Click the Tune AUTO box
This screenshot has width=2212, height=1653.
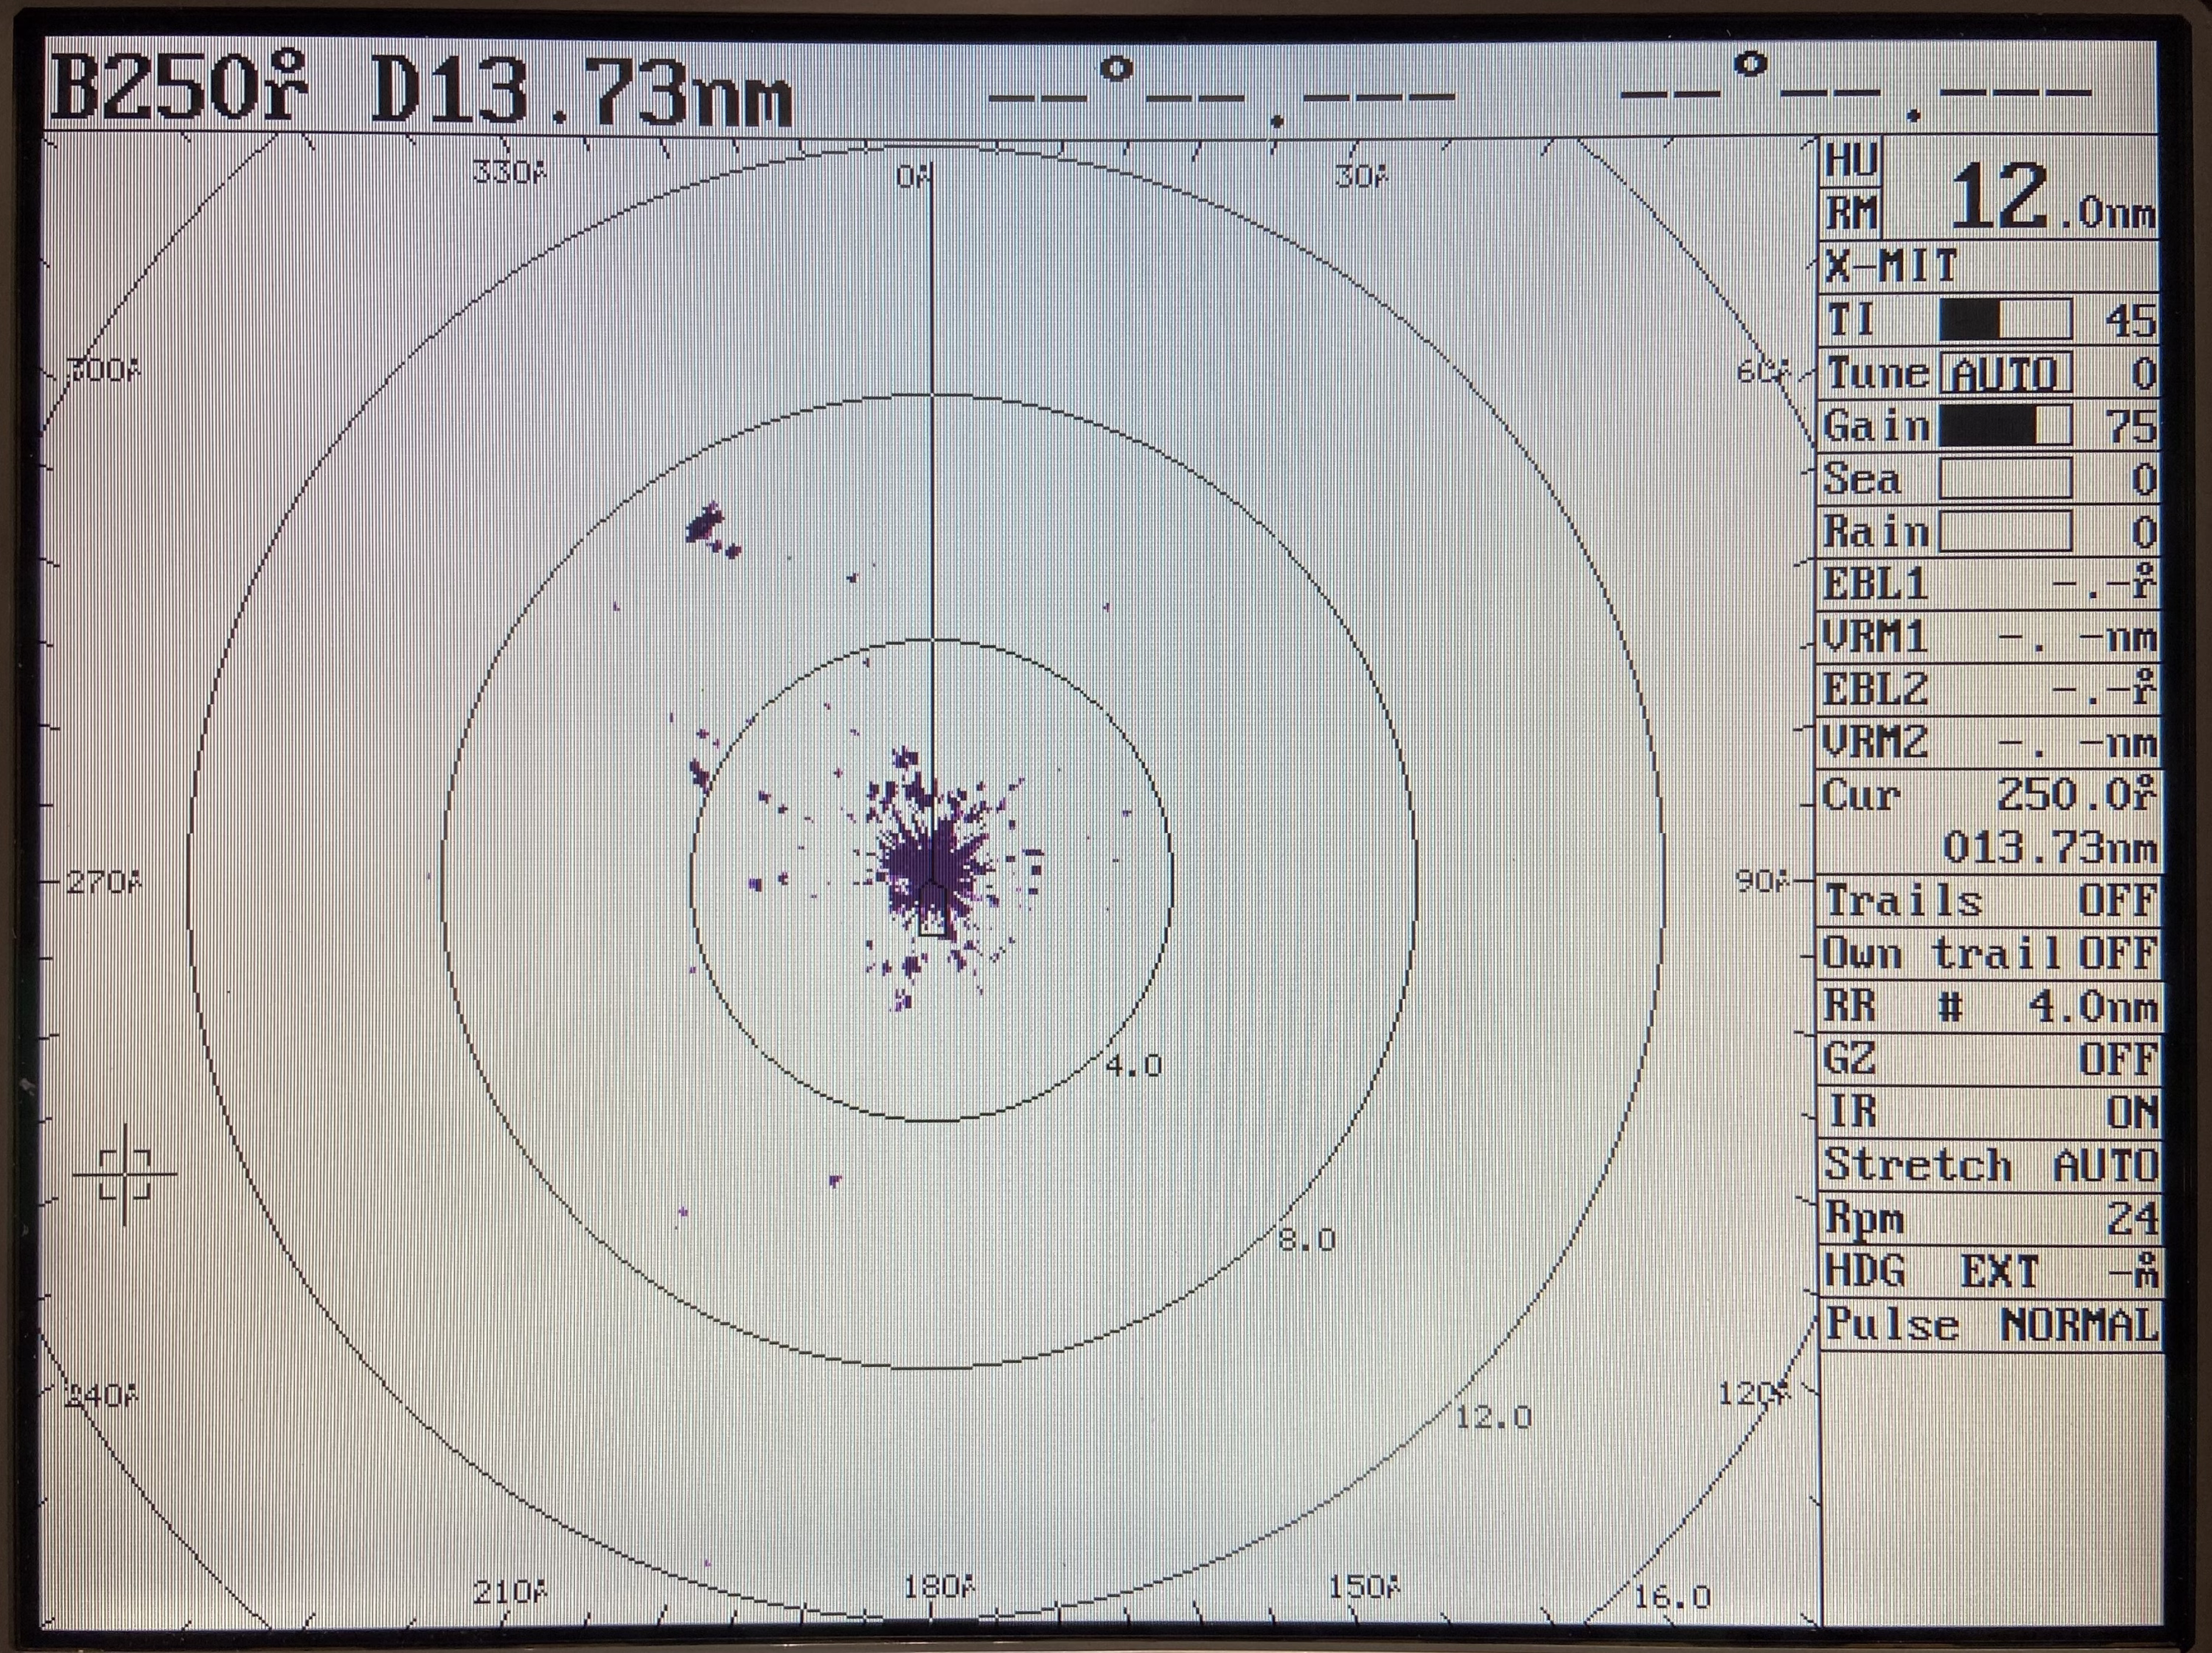point(2005,374)
